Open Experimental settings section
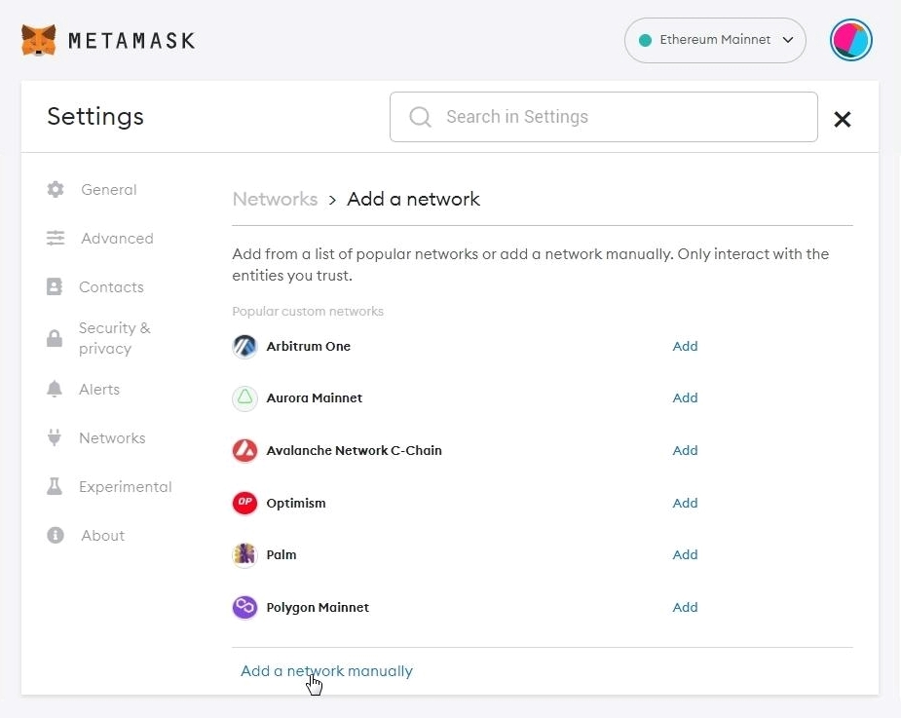Viewport: 901px width, 718px height. click(x=125, y=487)
